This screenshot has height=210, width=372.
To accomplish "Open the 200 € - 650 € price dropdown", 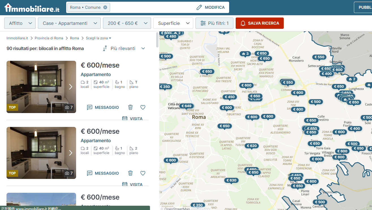I will pyautogui.click(x=127, y=23).
